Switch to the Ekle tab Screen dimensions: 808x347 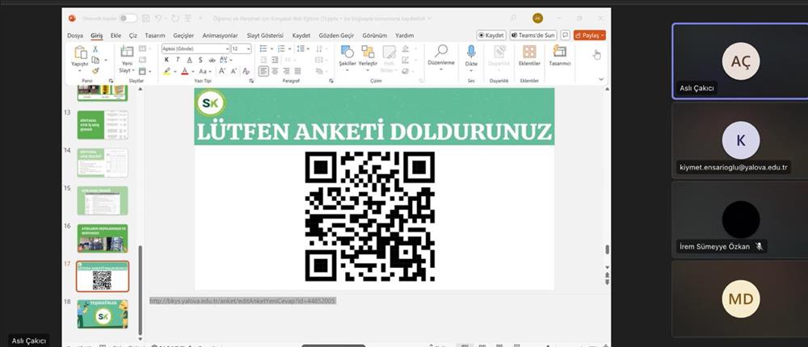(116, 36)
